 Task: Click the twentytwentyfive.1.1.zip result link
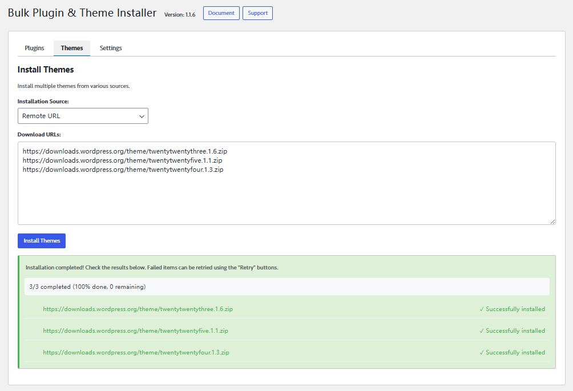[x=135, y=331]
